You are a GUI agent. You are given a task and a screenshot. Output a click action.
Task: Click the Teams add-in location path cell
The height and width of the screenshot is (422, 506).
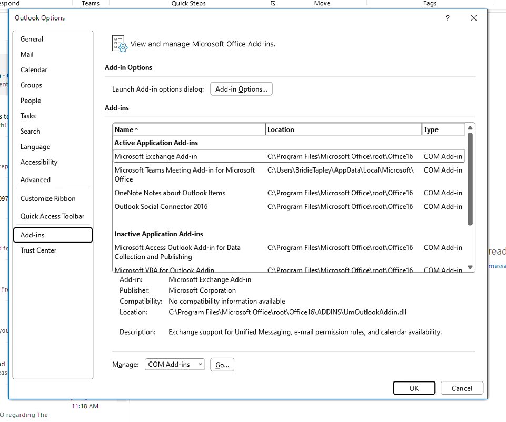coord(341,170)
